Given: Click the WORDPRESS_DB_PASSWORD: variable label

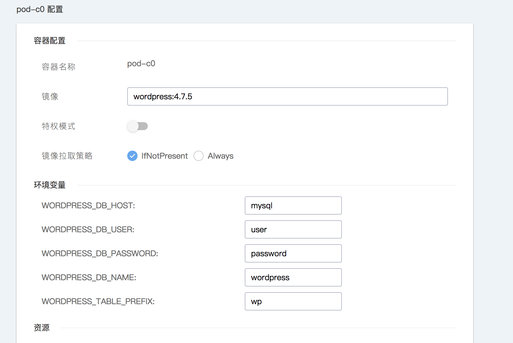Looking at the screenshot, I should [x=100, y=253].
